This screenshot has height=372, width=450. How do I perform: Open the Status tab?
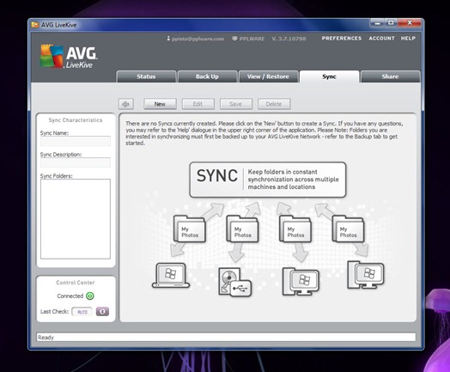click(x=146, y=76)
